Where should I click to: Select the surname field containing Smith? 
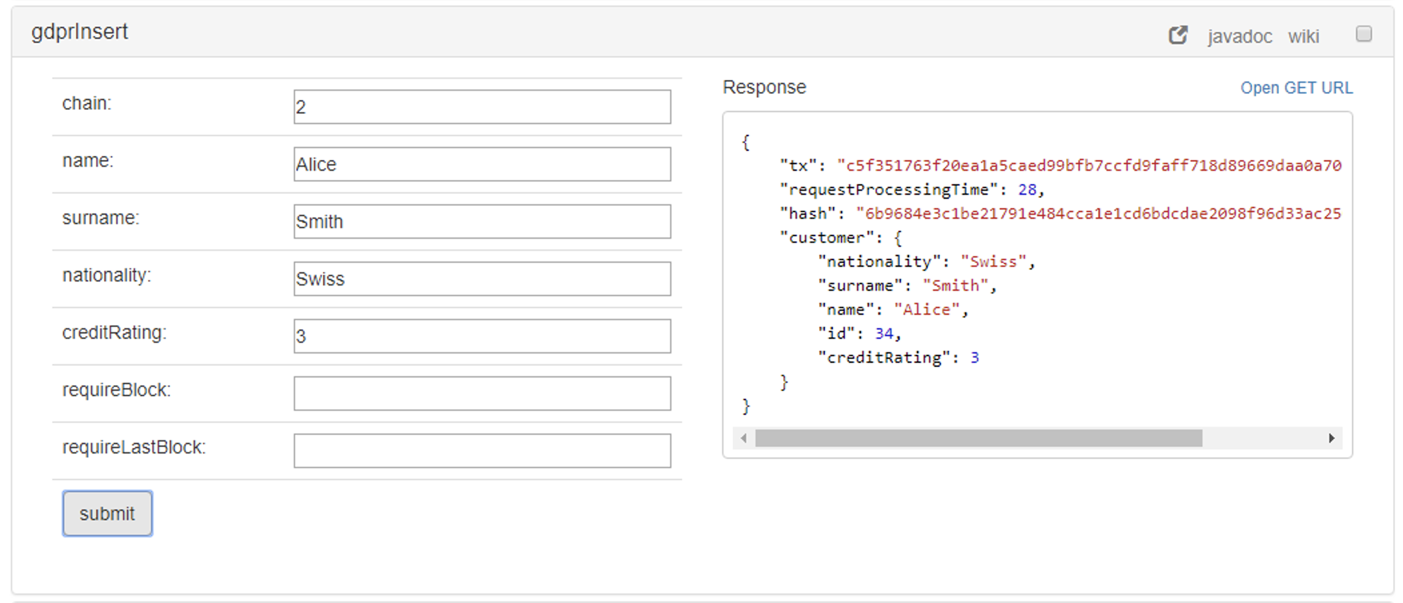point(482,221)
